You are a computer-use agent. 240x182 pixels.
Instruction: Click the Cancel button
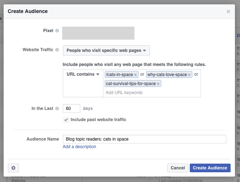point(178,168)
